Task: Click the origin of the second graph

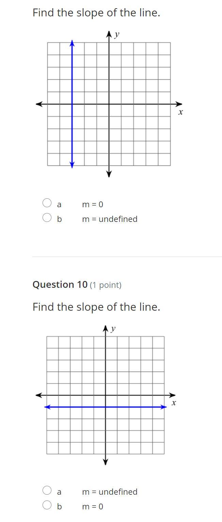Action: tap(106, 395)
